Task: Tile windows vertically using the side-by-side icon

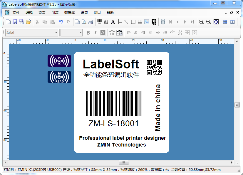Action: (232, 22)
